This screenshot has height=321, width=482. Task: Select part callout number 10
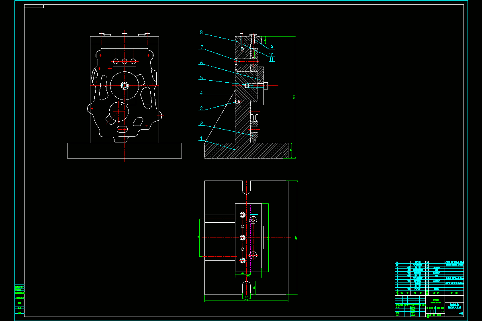271,55
